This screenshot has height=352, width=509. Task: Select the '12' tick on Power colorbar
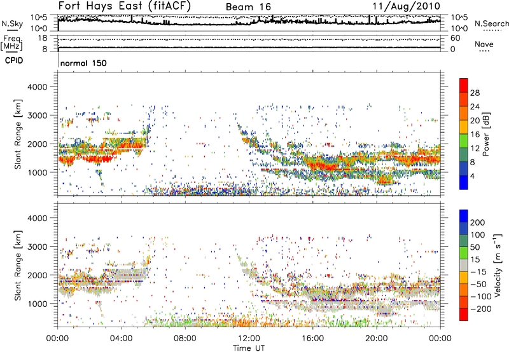pos(475,149)
